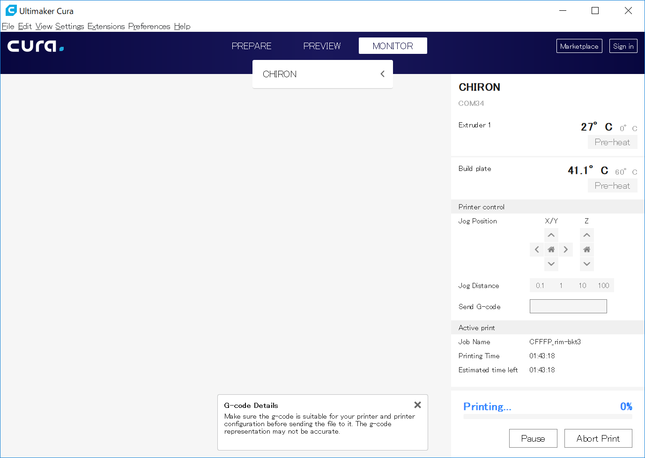Open the Marketplace
This screenshot has height=458, width=645.
pyautogui.click(x=579, y=46)
